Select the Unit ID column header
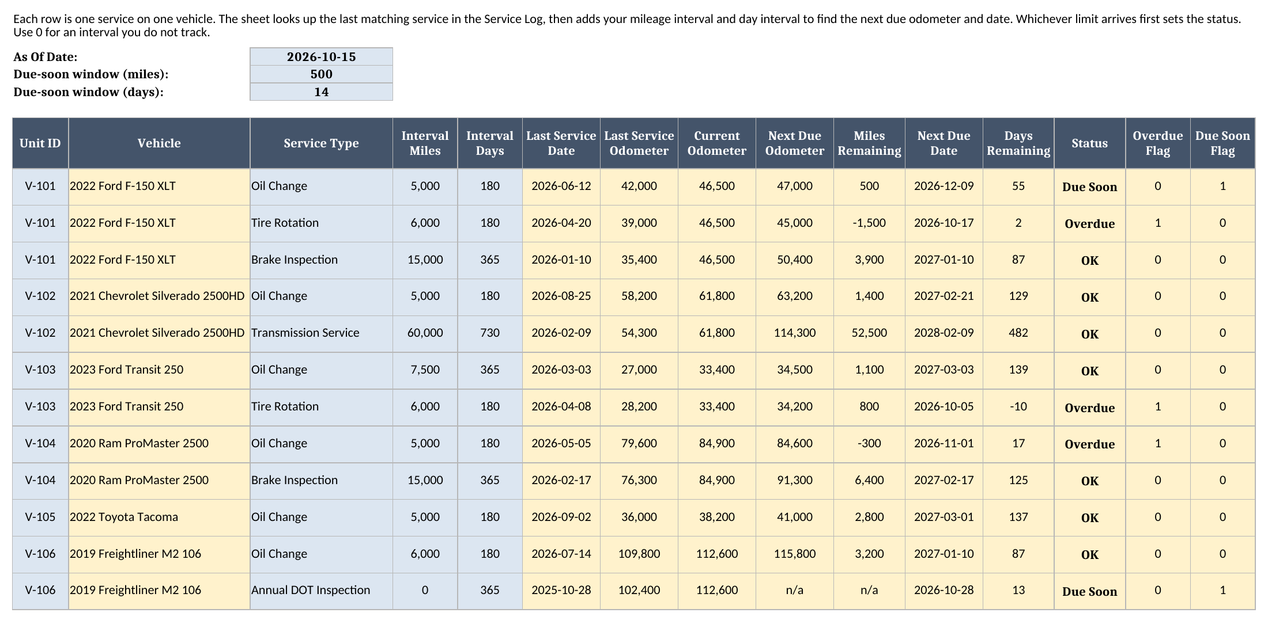Viewport: 1268px width, 624px height. coord(40,143)
